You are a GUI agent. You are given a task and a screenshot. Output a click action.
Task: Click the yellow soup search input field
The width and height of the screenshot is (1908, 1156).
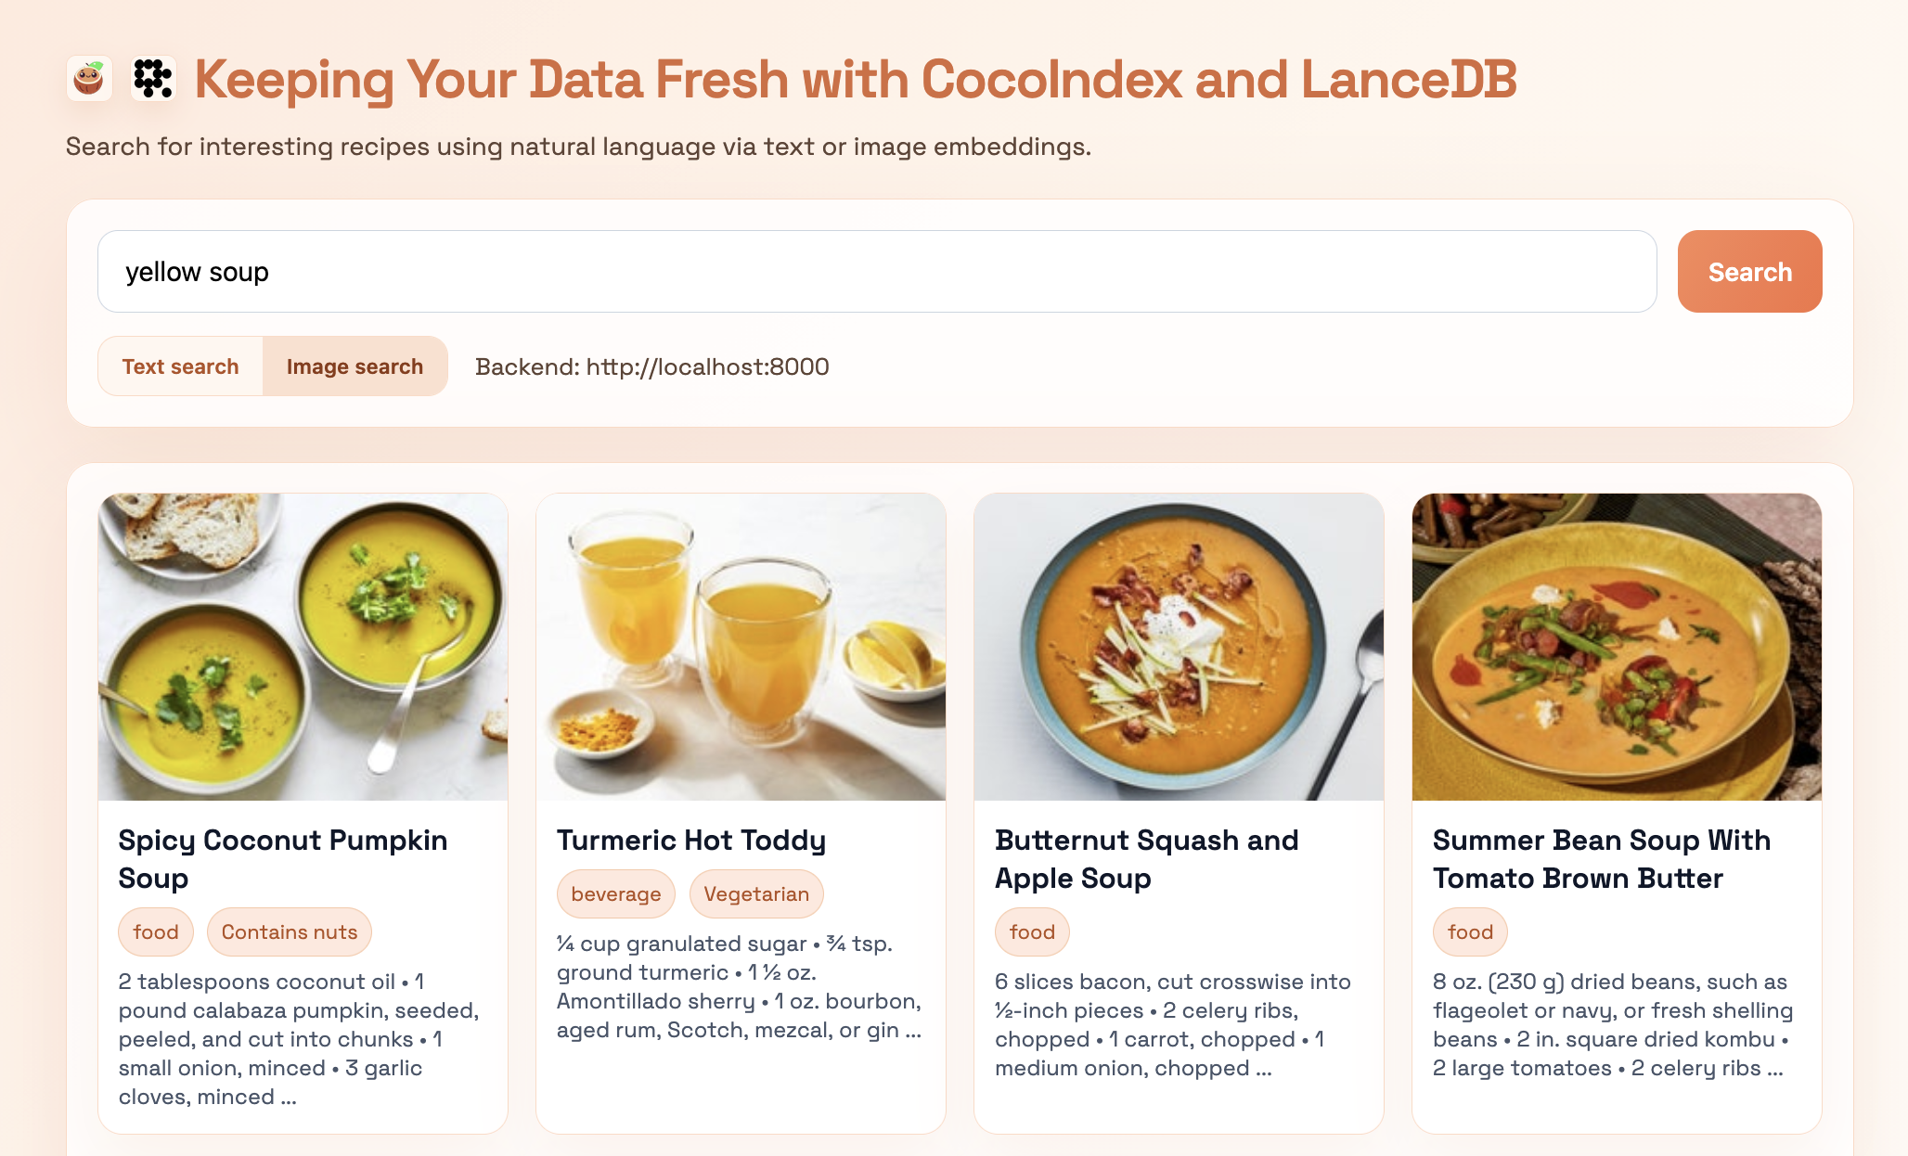pos(876,272)
